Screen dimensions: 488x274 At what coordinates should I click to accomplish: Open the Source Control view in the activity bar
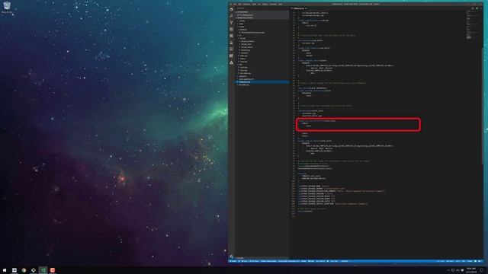[231, 22]
